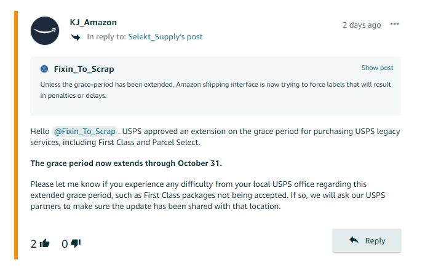Open the KJ_Amazon username profile
Image resolution: width=433 pixels, height=268 pixels.
(93, 22)
